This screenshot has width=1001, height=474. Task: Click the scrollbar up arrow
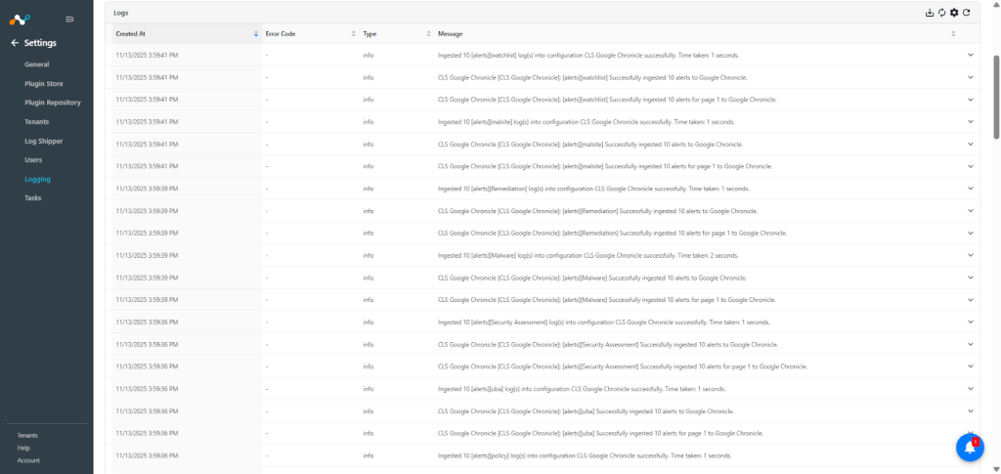click(x=996, y=3)
